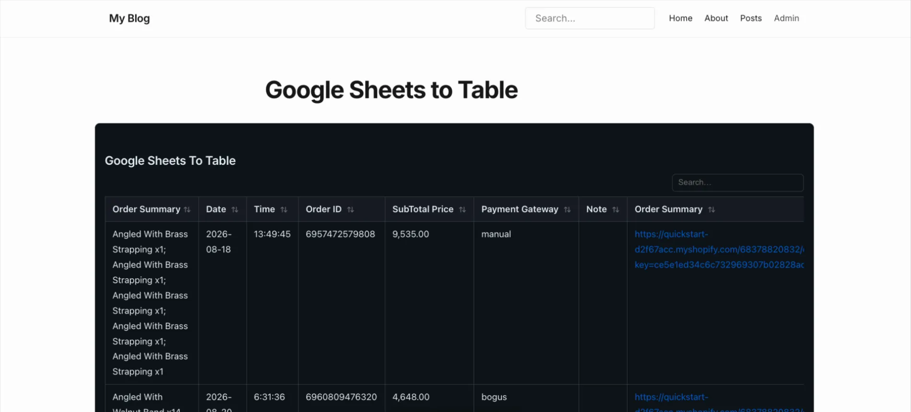Sort by last Order Summary column icon
The height and width of the screenshot is (412, 911).
(712, 209)
